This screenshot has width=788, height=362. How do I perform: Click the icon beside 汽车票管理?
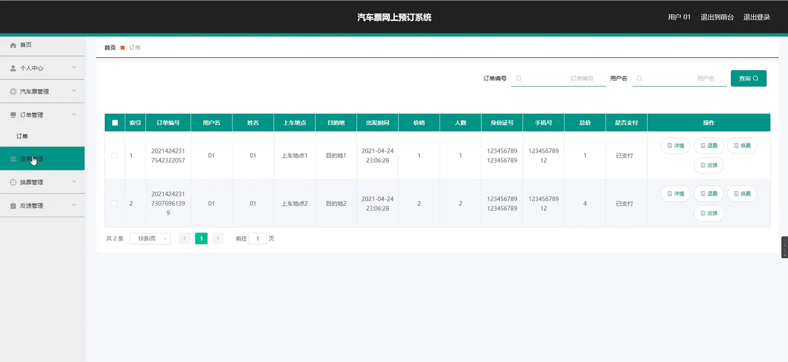tap(14, 92)
